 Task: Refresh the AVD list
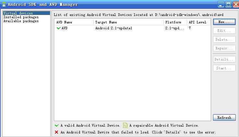pos(224,117)
